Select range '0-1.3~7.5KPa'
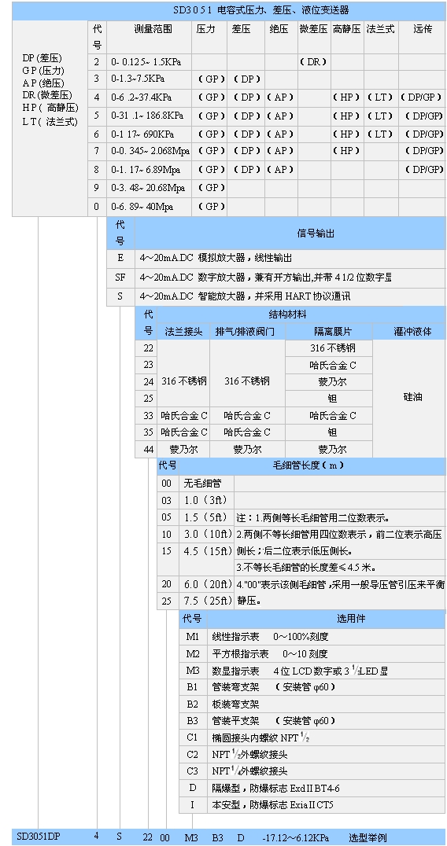 [x=138, y=79]
